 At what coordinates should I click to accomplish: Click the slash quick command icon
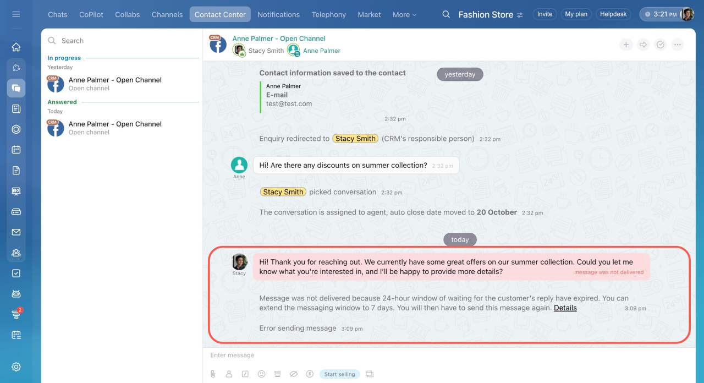pyautogui.click(x=245, y=374)
